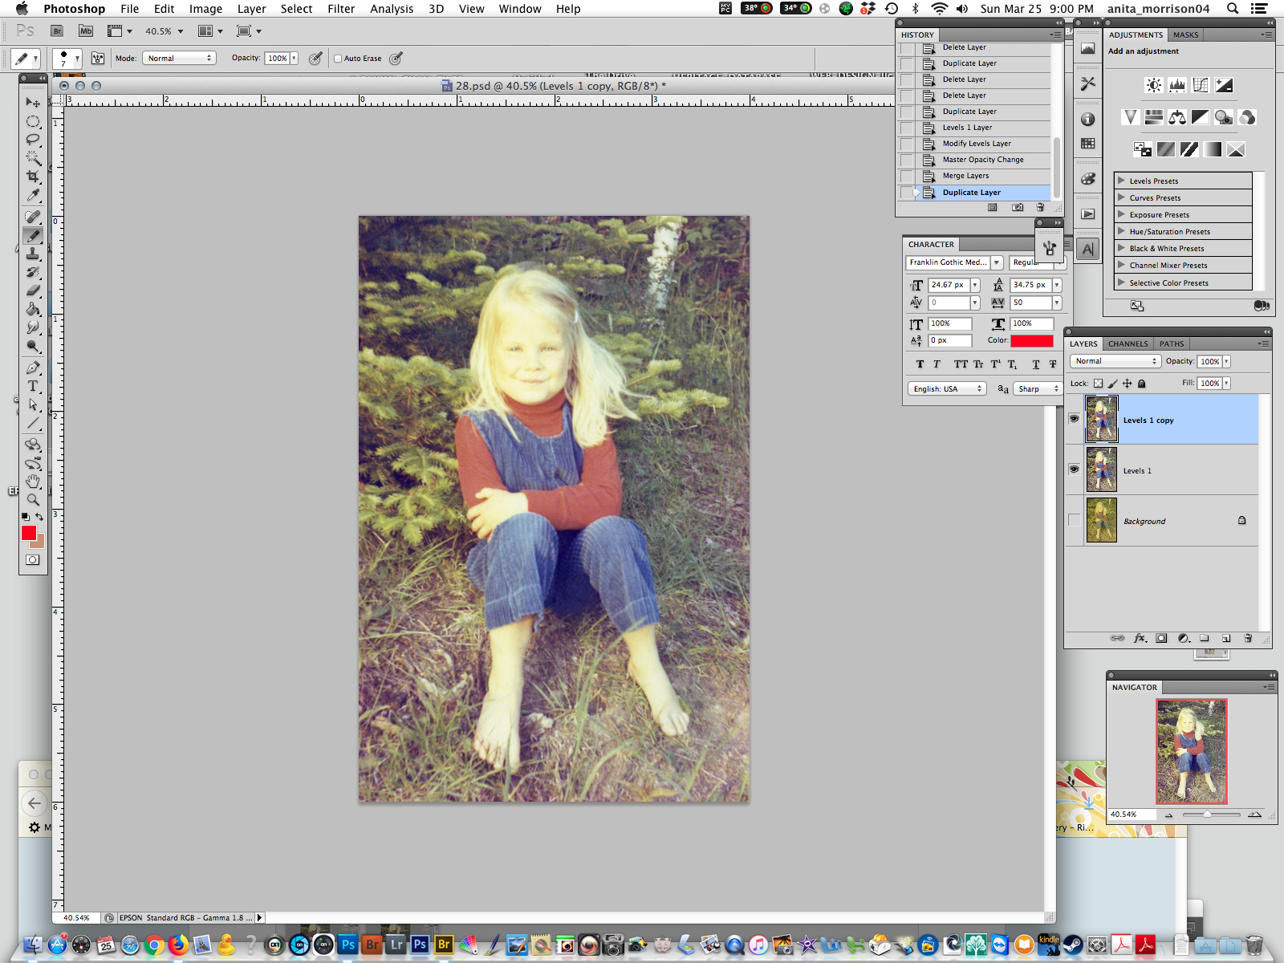Select the Clone Stamp tool
Screen dimensions: 1284x963
33,254
